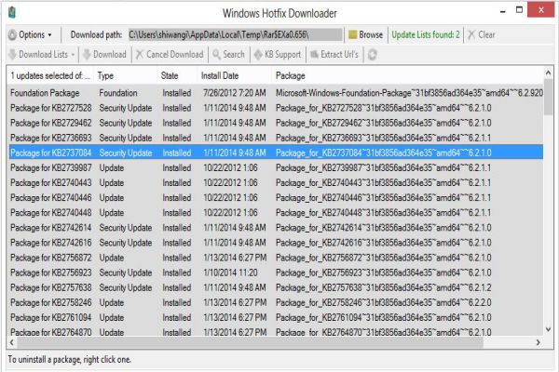
Task: Select the Foundation Package row
Action: tap(275, 93)
